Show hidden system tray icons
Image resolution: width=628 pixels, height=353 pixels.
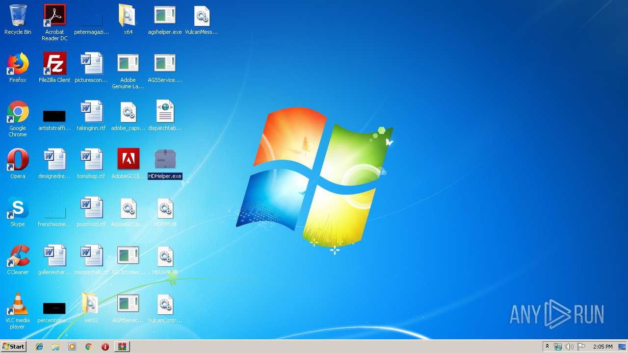point(548,347)
